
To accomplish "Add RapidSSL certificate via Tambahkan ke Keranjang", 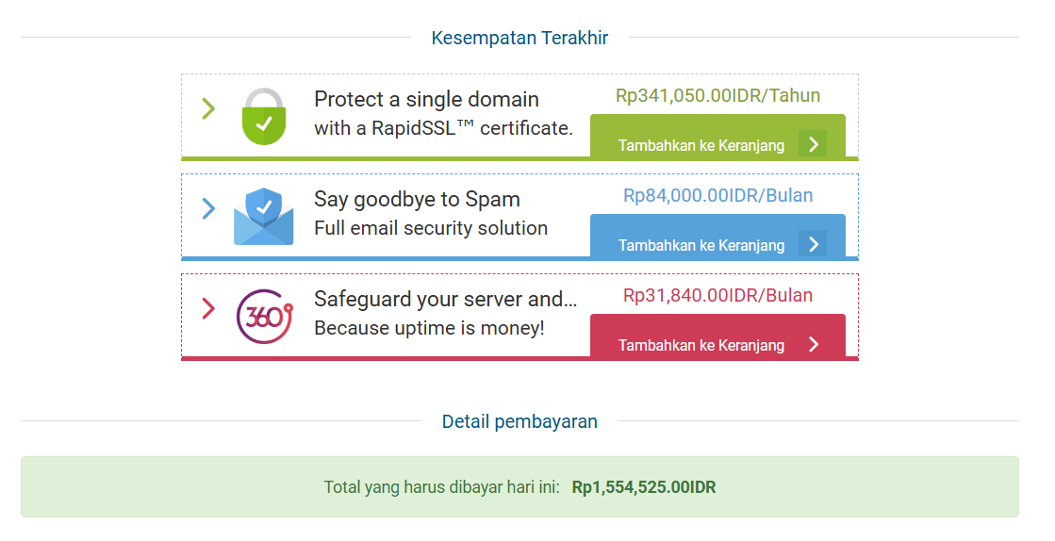I will [717, 137].
